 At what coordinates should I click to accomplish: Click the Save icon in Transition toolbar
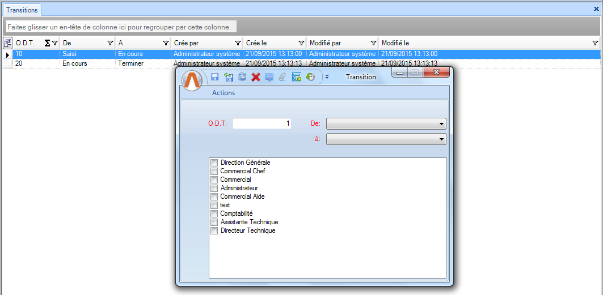[215, 77]
